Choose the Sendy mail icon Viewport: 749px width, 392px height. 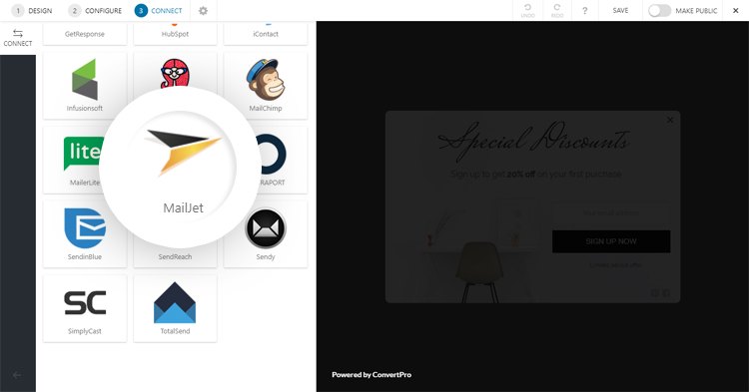tap(265, 228)
